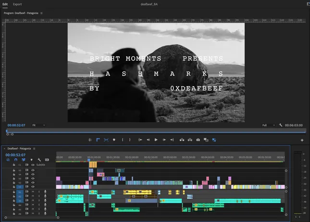Click sequence duration 00:06:03:00
The height and width of the screenshot is (222, 310).
[x=294, y=125]
